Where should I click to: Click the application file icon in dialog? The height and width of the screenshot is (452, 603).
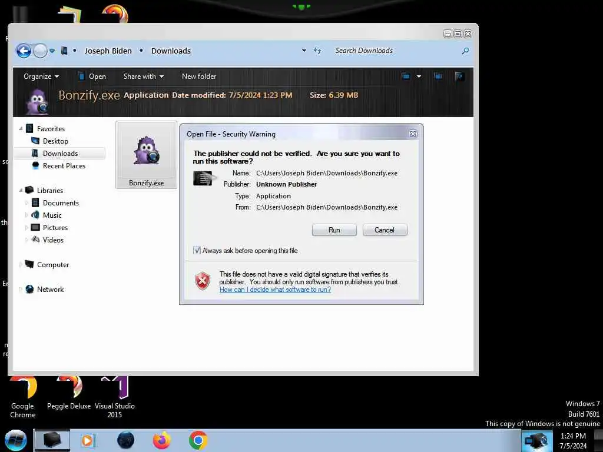pyautogui.click(x=204, y=178)
